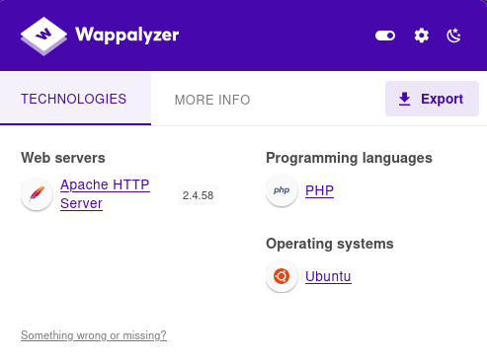Click the Web servers heading
The width and height of the screenshot is (487, 363).
pyautogui.click(x=63, y=158)
